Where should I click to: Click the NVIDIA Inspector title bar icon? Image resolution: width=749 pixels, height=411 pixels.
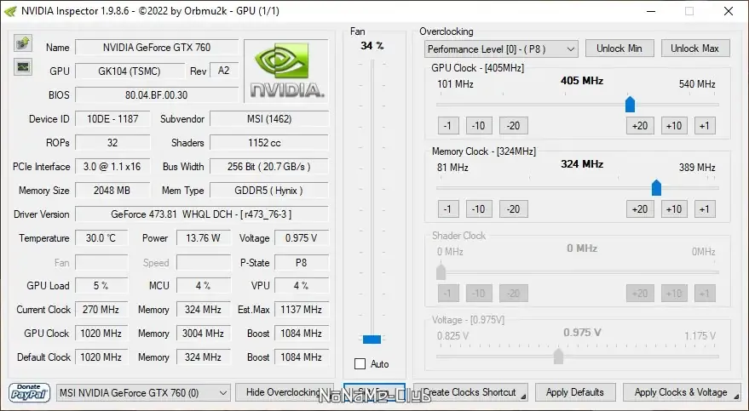[10, 11]
